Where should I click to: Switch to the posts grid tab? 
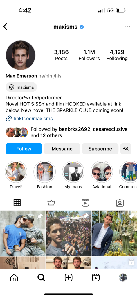point(17,203)
